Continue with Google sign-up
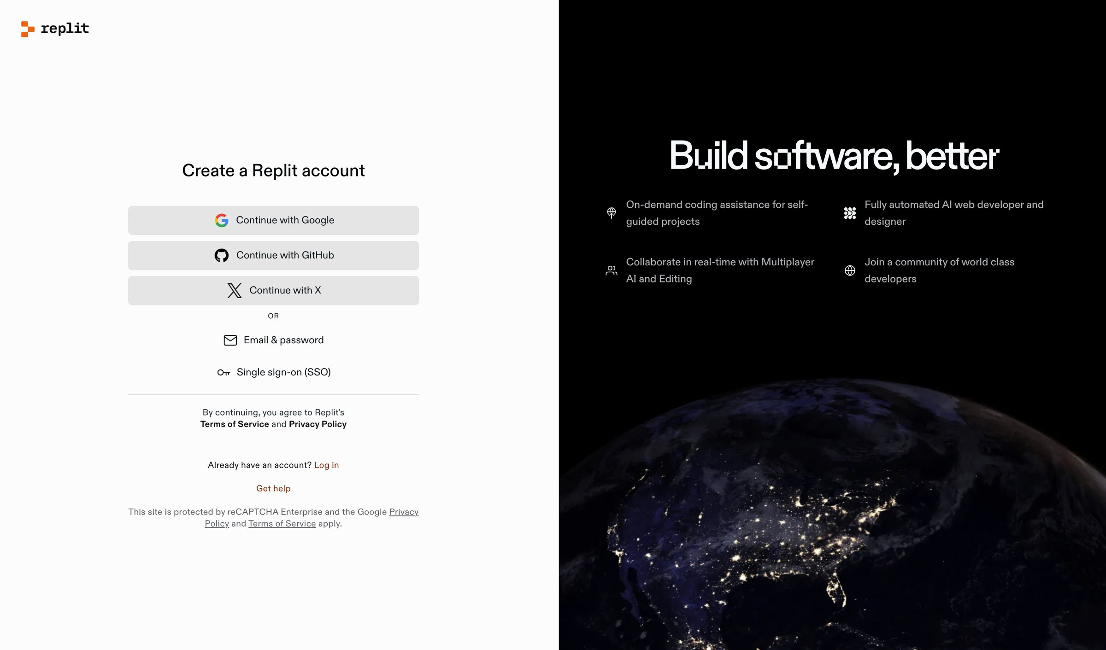Image resolution: width=1106 pixels, height=650 pixels. point(273,220)
